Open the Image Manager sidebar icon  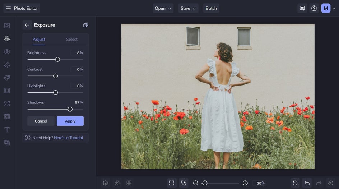coord(7,26)
